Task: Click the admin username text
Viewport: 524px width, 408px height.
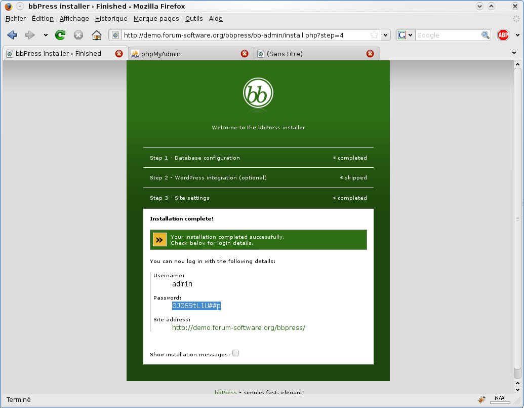Action: pos(182,284)
